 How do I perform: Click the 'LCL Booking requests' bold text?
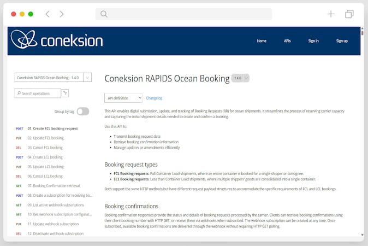point(131,179)
